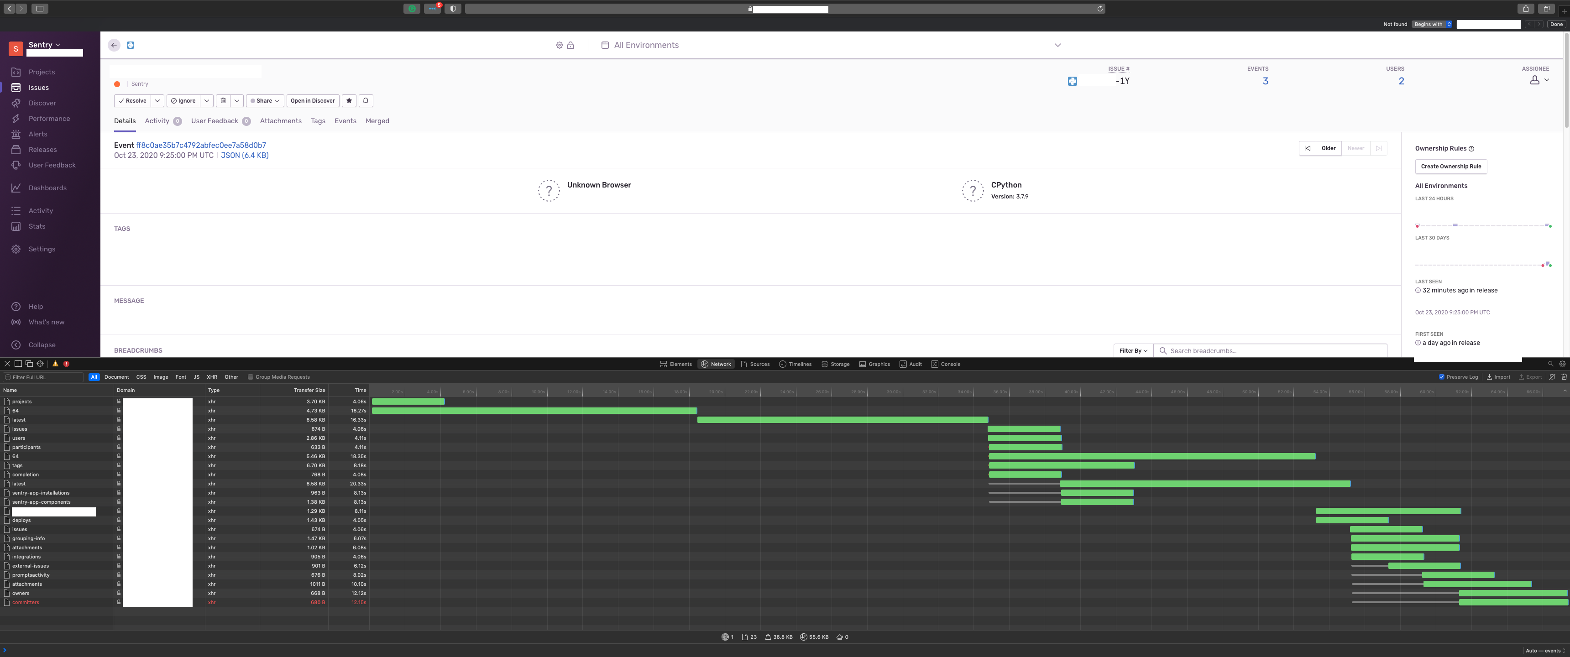This screenshot has height=657, width=1570.
Task: Bookmark the issue with the star icon
Action: coord(349,100)
